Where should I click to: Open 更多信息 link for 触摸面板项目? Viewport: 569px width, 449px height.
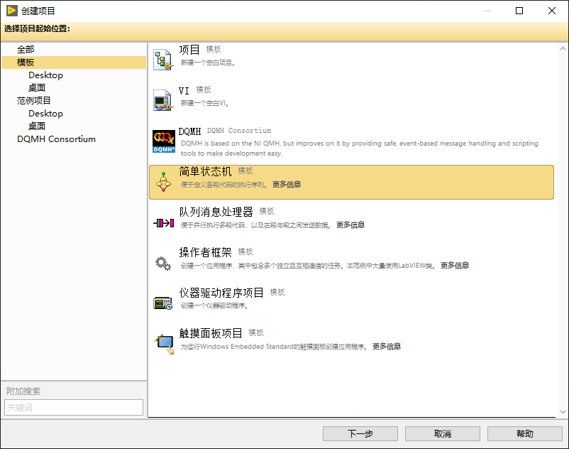[x=387, y=347]
